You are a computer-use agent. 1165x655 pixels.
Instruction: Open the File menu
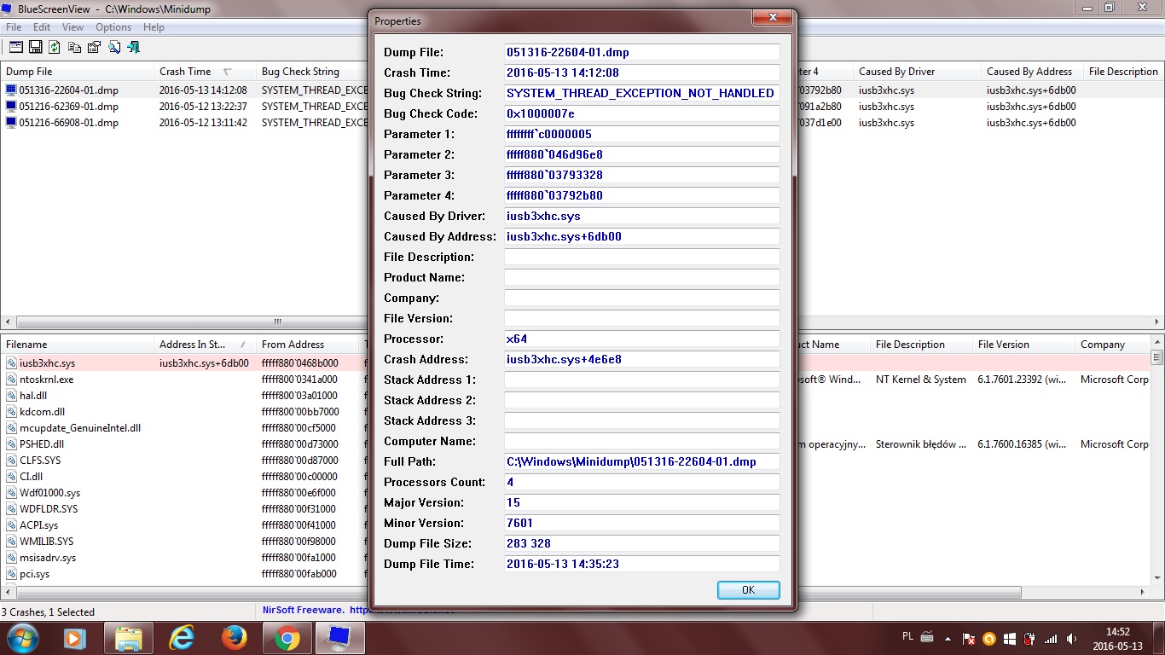[x=14, y=27]
